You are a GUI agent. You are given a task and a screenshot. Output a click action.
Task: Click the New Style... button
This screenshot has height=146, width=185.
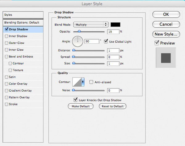(x=166, y=34)
